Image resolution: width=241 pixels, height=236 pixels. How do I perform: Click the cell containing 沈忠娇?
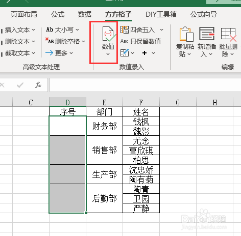(141, 169)
